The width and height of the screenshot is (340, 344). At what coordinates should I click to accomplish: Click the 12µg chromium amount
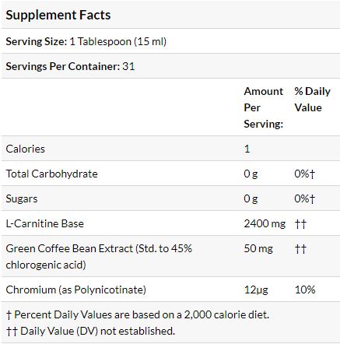click(x=256, y=290)
